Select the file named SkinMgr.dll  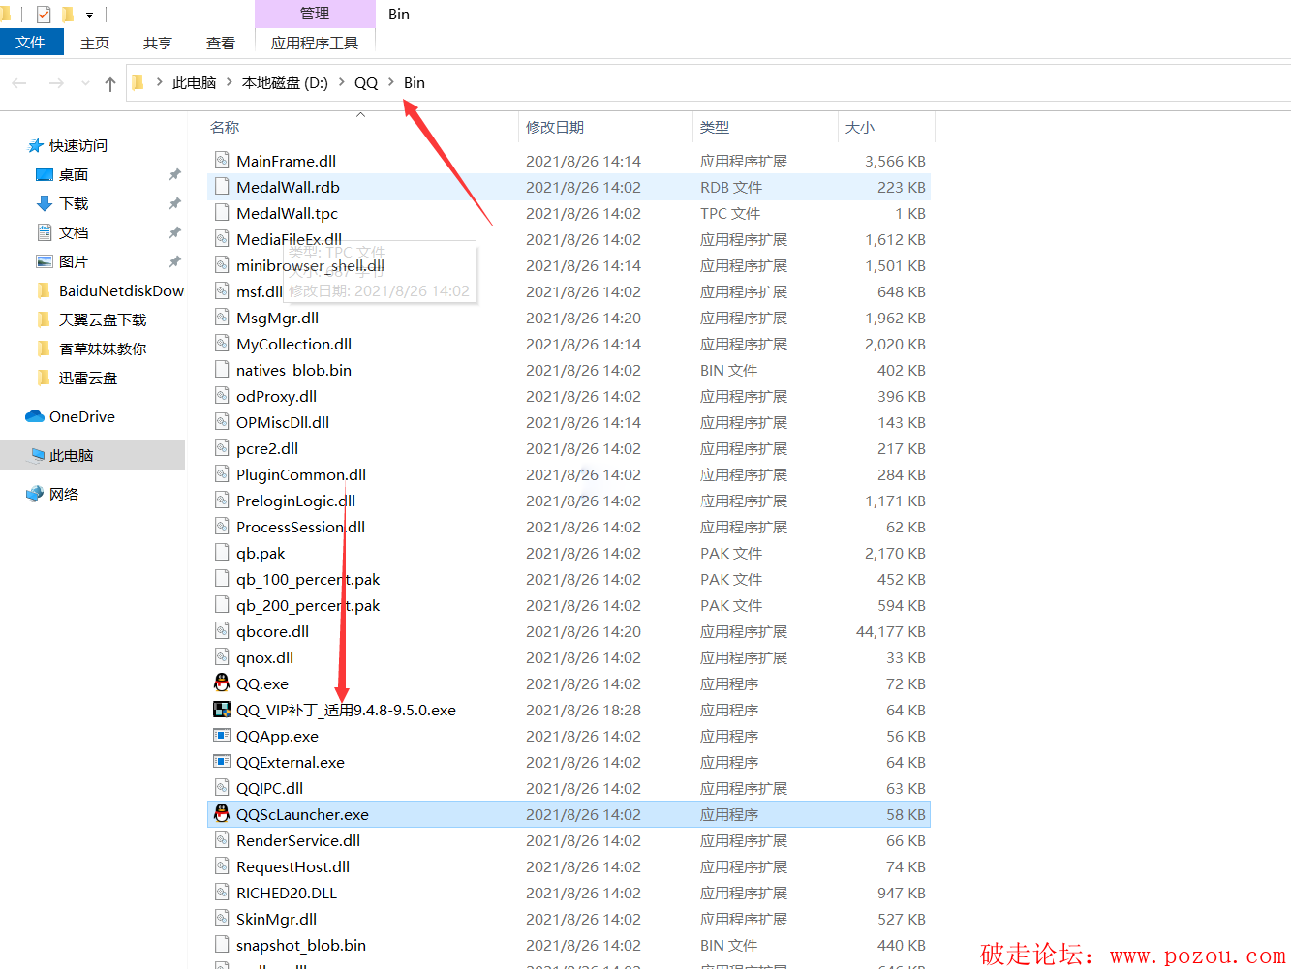[277, 920]
